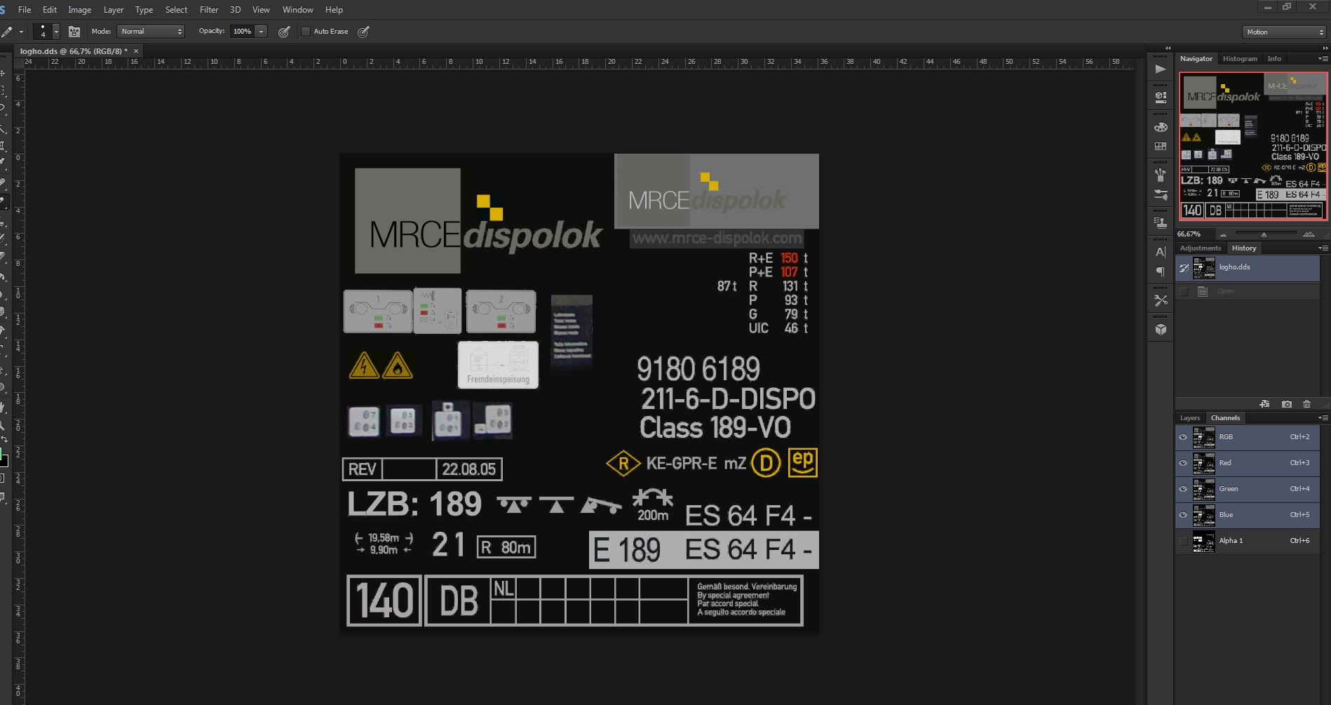The width and height of the screenshot is (1331, 705).
Task: Open the 3D cube panel icon
Action: point(1161,329)
